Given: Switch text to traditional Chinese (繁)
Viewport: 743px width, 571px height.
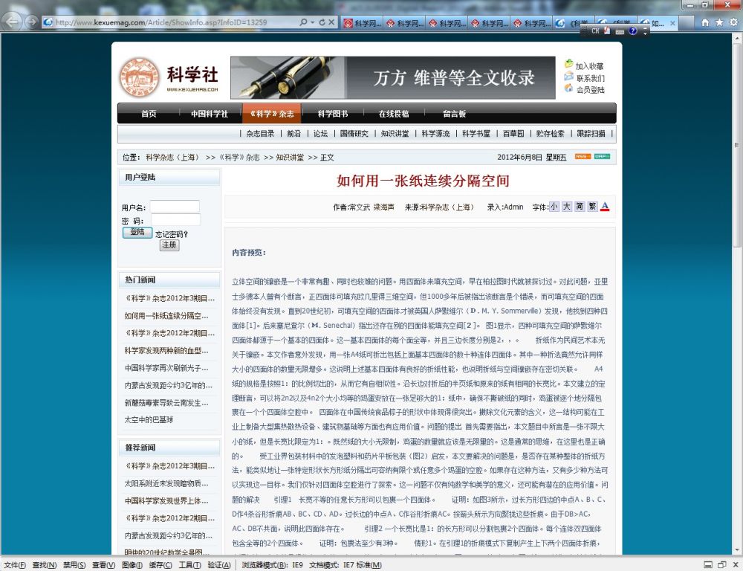Looking at the screenshot, I should [592, 207].
